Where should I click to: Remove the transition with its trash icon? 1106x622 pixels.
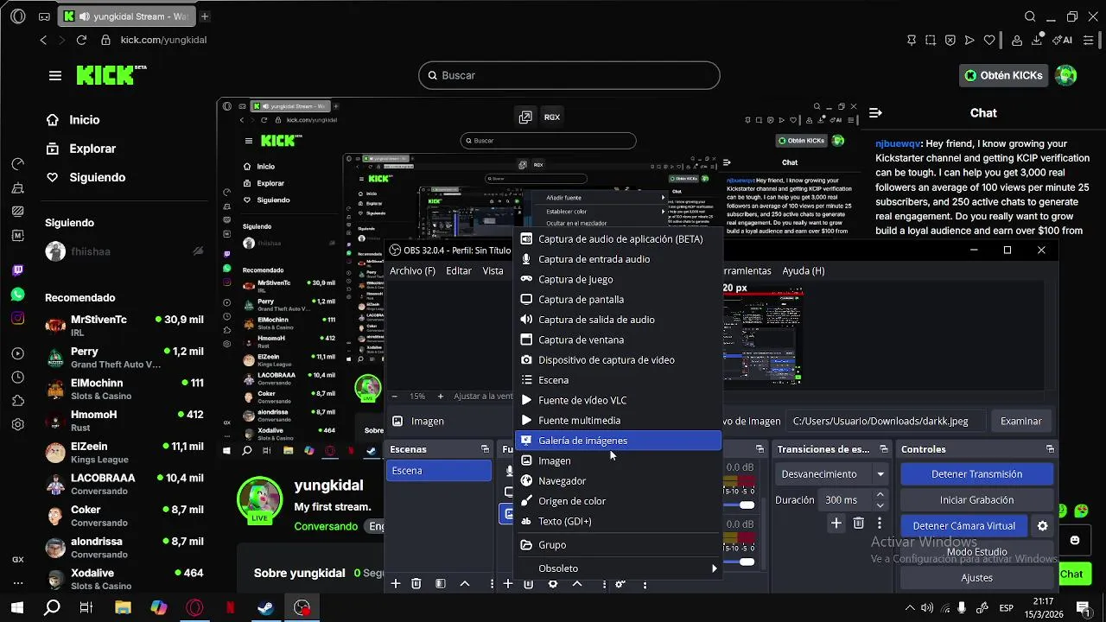pos(859,524)
